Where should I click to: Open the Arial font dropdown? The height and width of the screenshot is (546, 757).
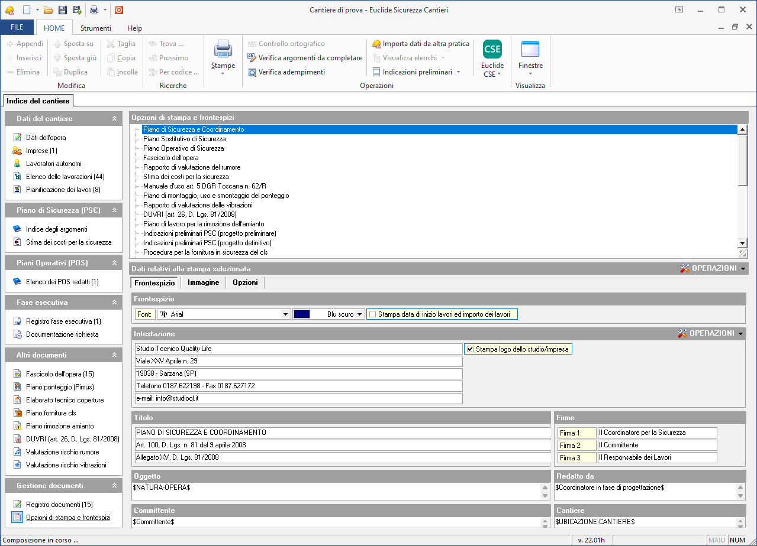click(285, 315)
